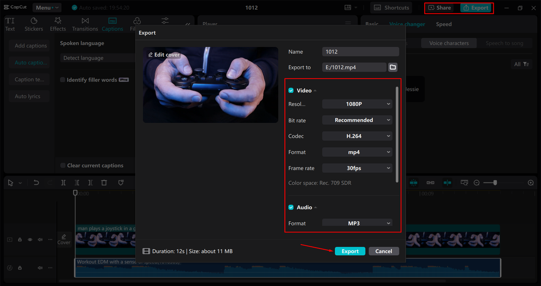This screenshot has height=286, width=541.
Task: Open the Resolution 1080P dropdown
Action: tap(357, 104)
